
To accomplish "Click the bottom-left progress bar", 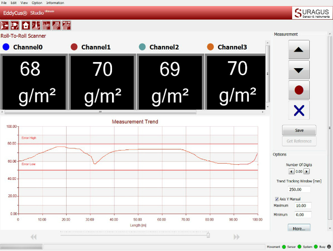I will (x=21, y=247).
